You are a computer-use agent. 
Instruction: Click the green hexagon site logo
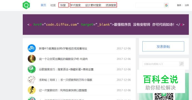26,5
